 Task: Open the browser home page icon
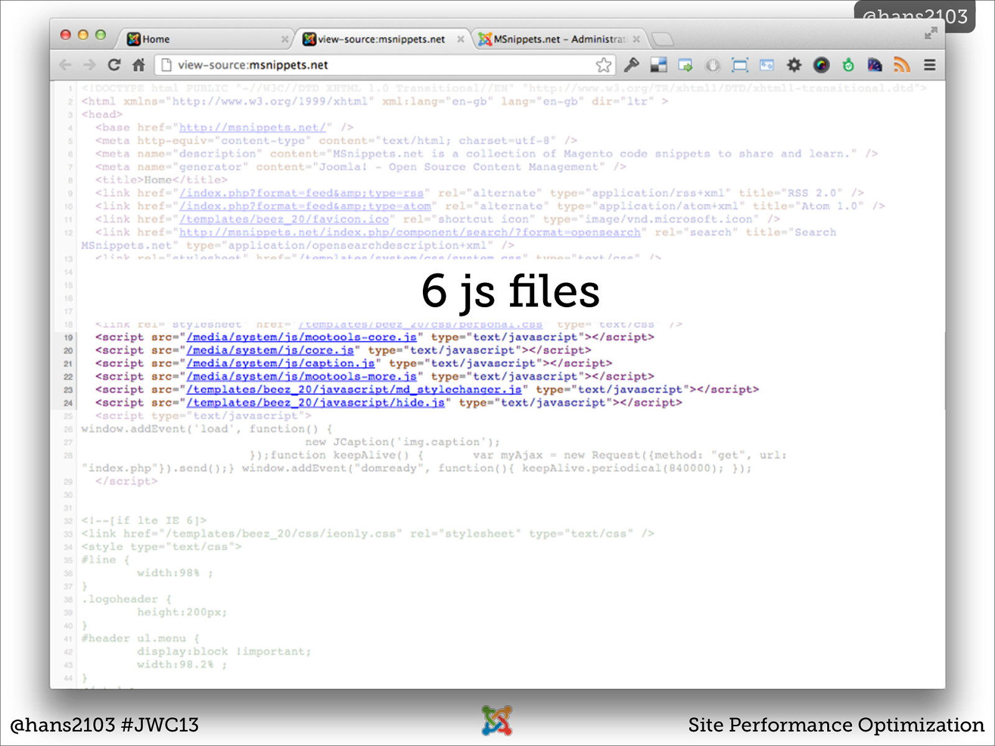point(139,65)
